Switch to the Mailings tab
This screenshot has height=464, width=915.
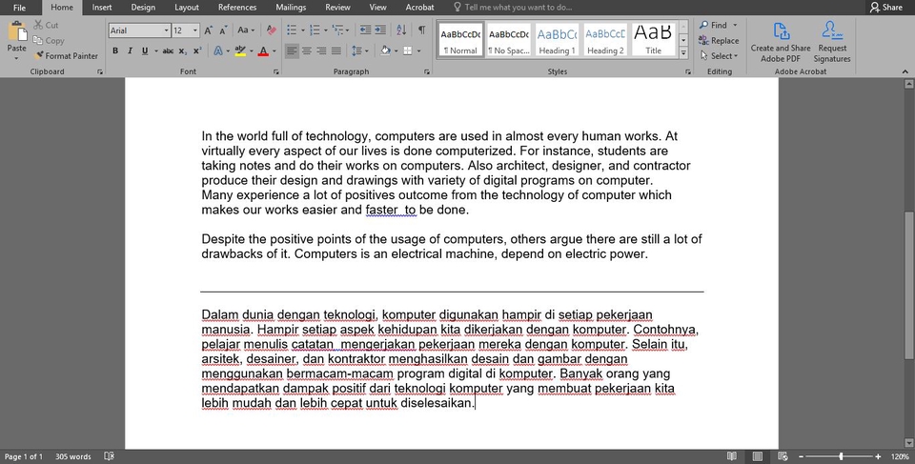[x=291, y=8]
